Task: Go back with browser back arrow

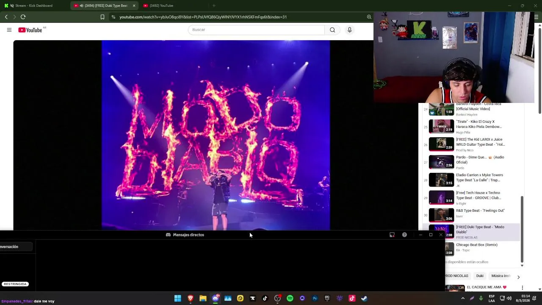Action: tap(6, 17)
